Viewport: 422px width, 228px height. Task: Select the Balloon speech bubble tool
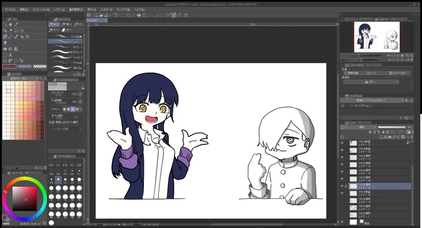click(x=16, y=61)
